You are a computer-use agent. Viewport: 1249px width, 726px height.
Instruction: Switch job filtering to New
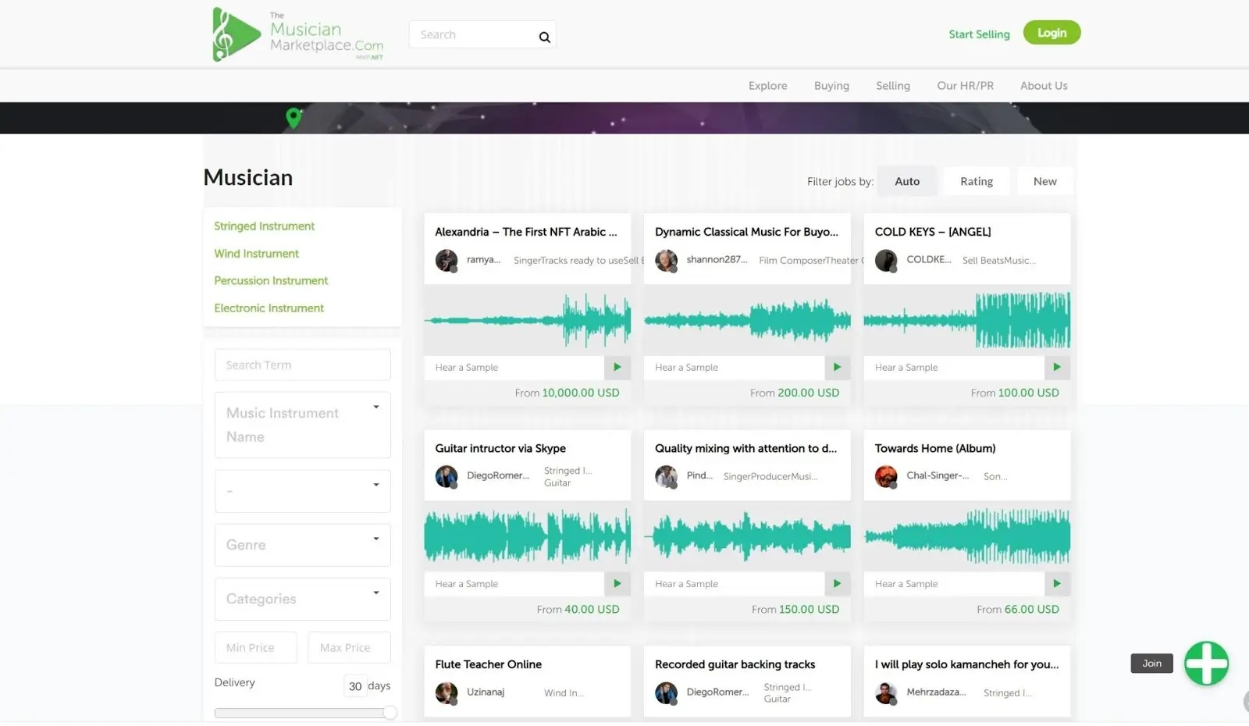click(x=1044, y=180)
